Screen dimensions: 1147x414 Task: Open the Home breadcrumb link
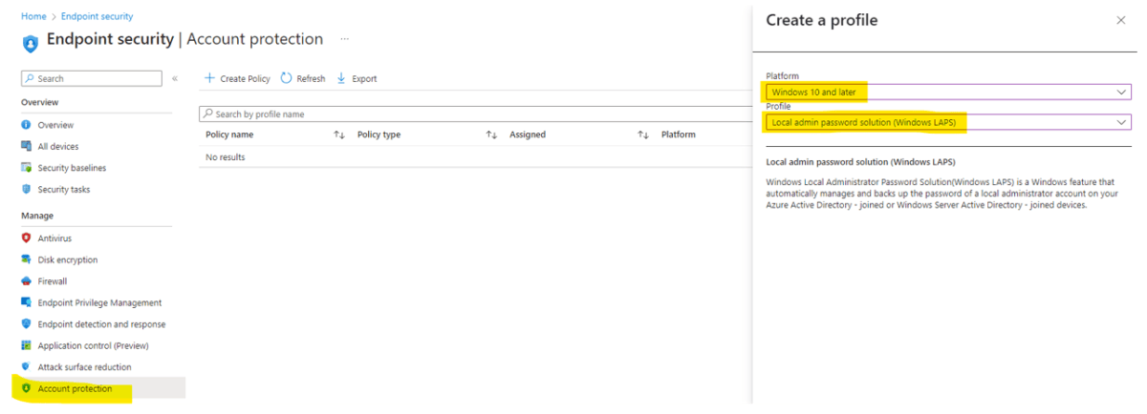[x=33, y=16]
